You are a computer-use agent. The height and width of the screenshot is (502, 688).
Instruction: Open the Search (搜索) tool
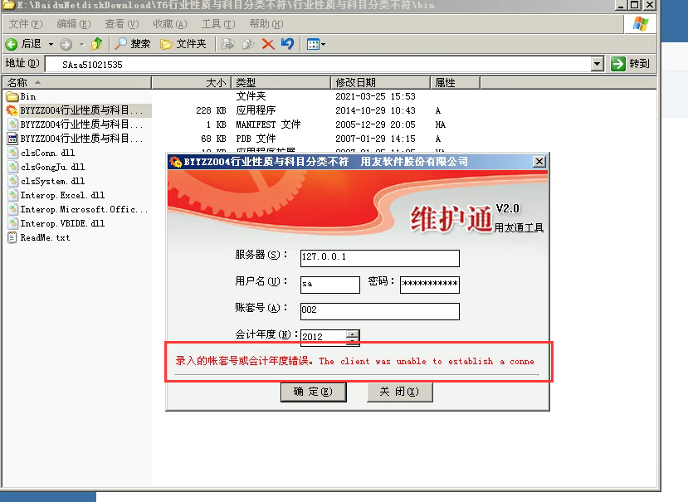click(133, 43)
